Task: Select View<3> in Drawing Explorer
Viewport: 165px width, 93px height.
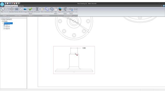Action: click(7, 29)
